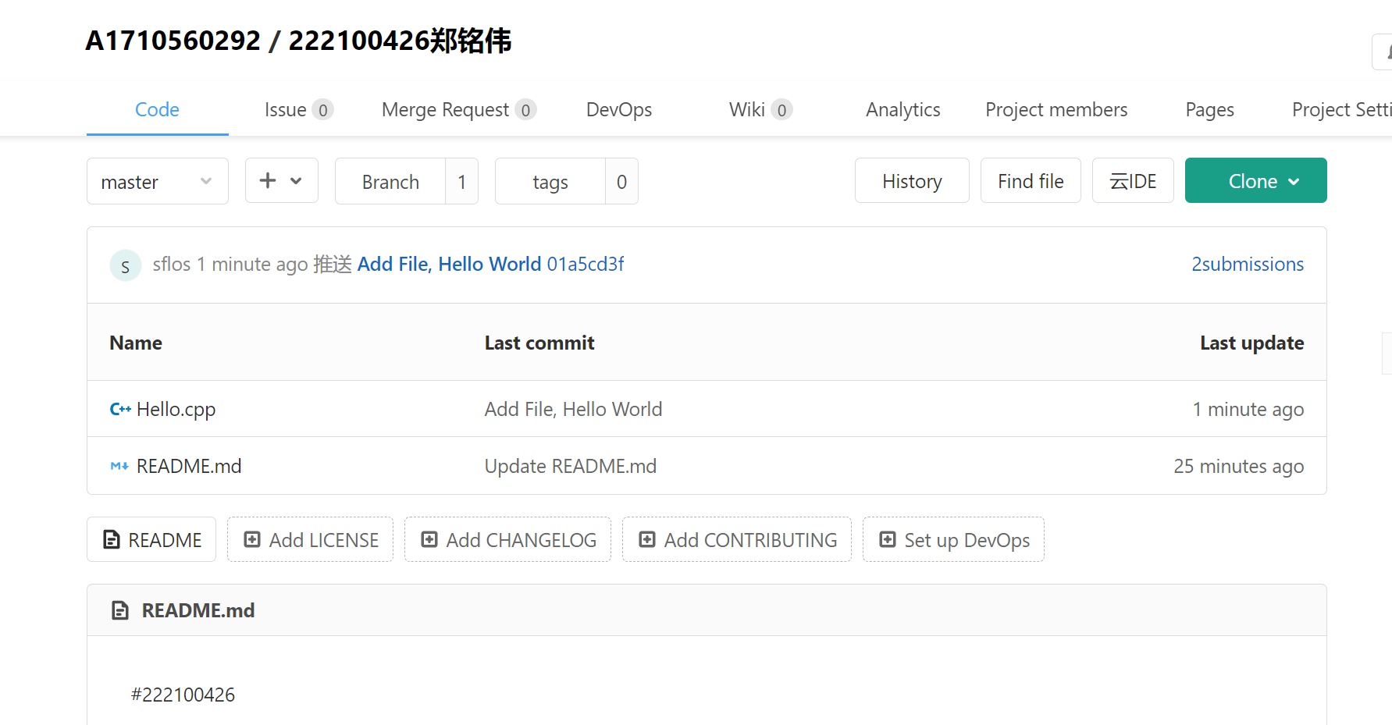
Task: Click the sflos user avatar
Action: tap(125, 265)
